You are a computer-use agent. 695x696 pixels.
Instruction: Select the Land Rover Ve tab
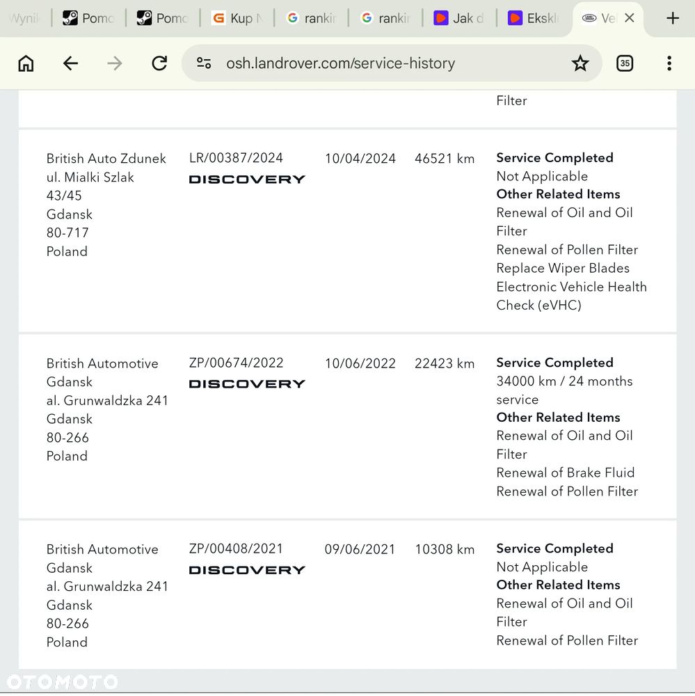pos(599,18)
